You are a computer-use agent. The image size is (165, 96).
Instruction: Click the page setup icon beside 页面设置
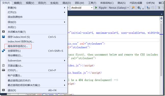coord(4,65)
